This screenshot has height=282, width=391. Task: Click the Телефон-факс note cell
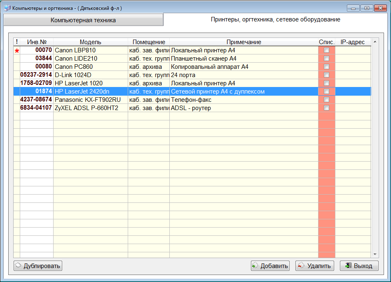[x=244, y=100]
